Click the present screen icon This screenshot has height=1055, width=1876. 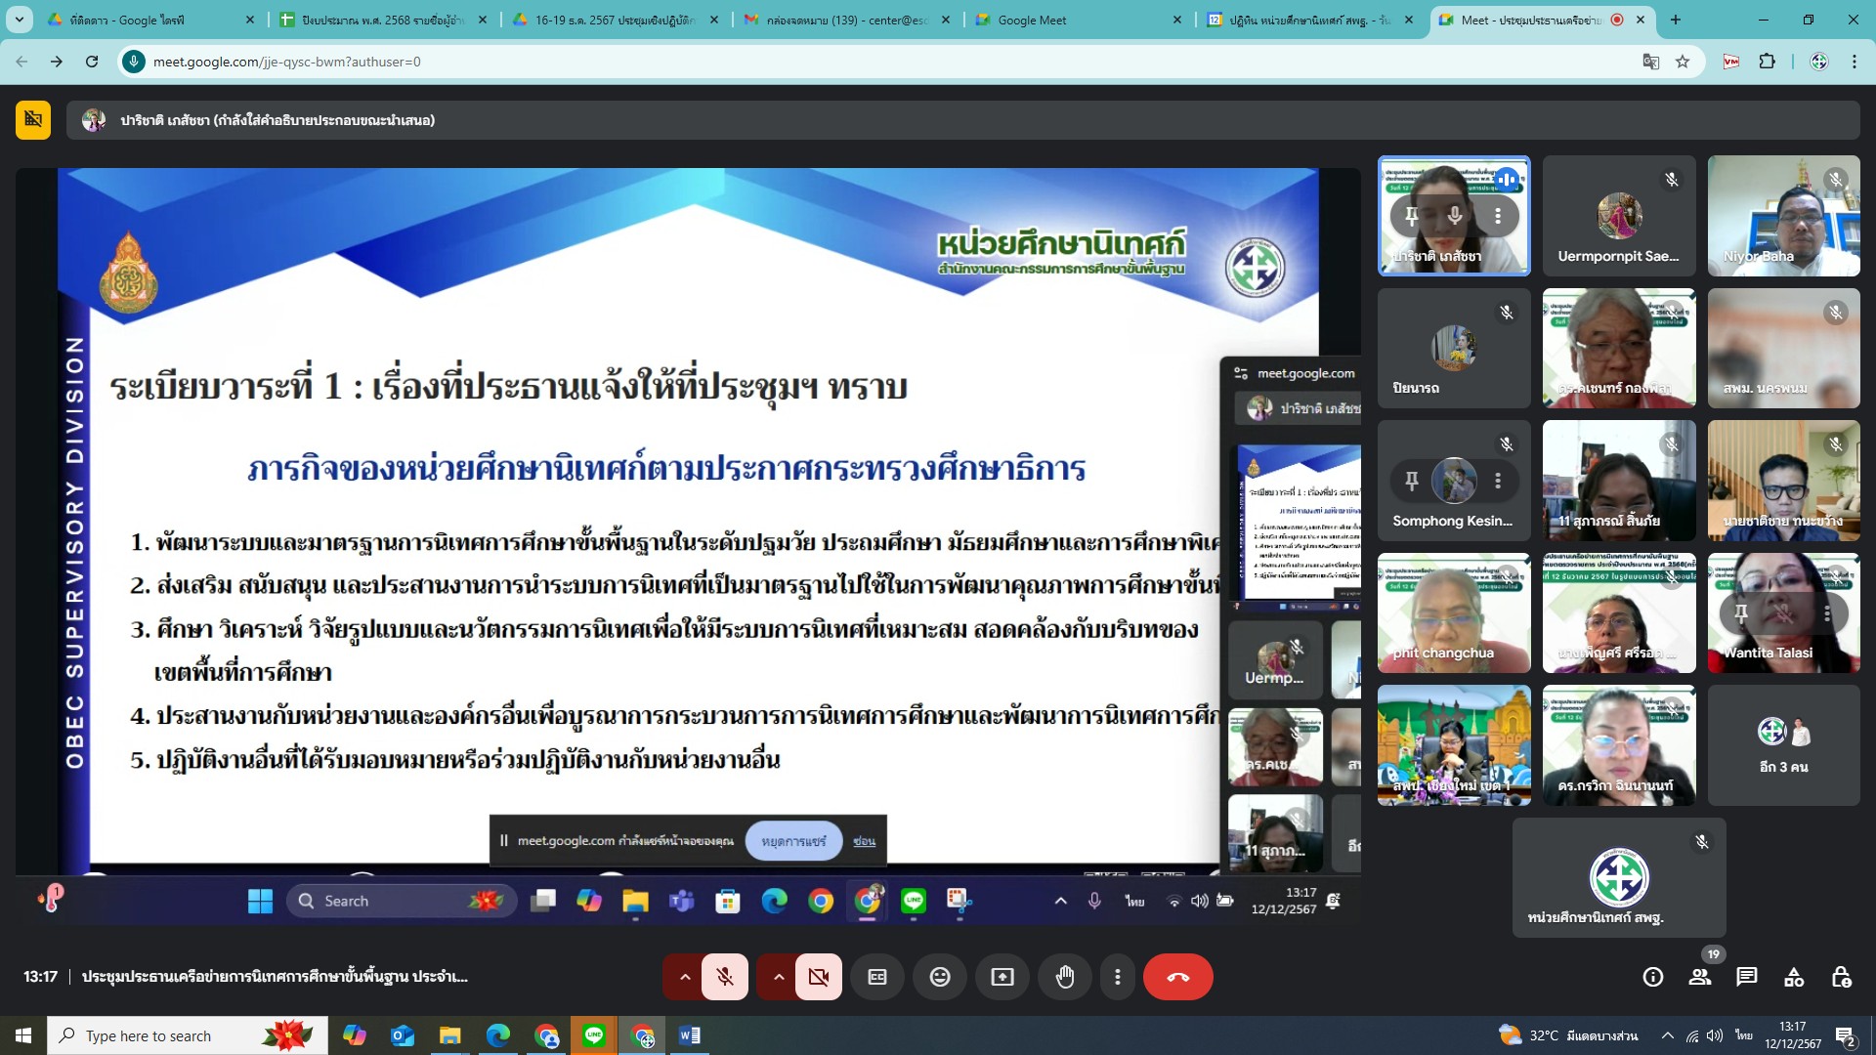tap(1002, 977)
